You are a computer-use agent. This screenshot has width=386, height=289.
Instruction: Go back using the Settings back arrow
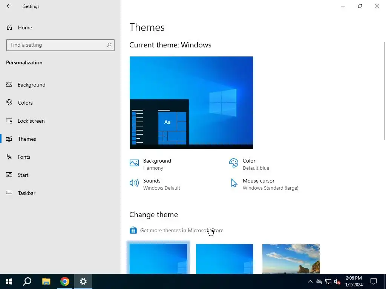tap(9, 6)
